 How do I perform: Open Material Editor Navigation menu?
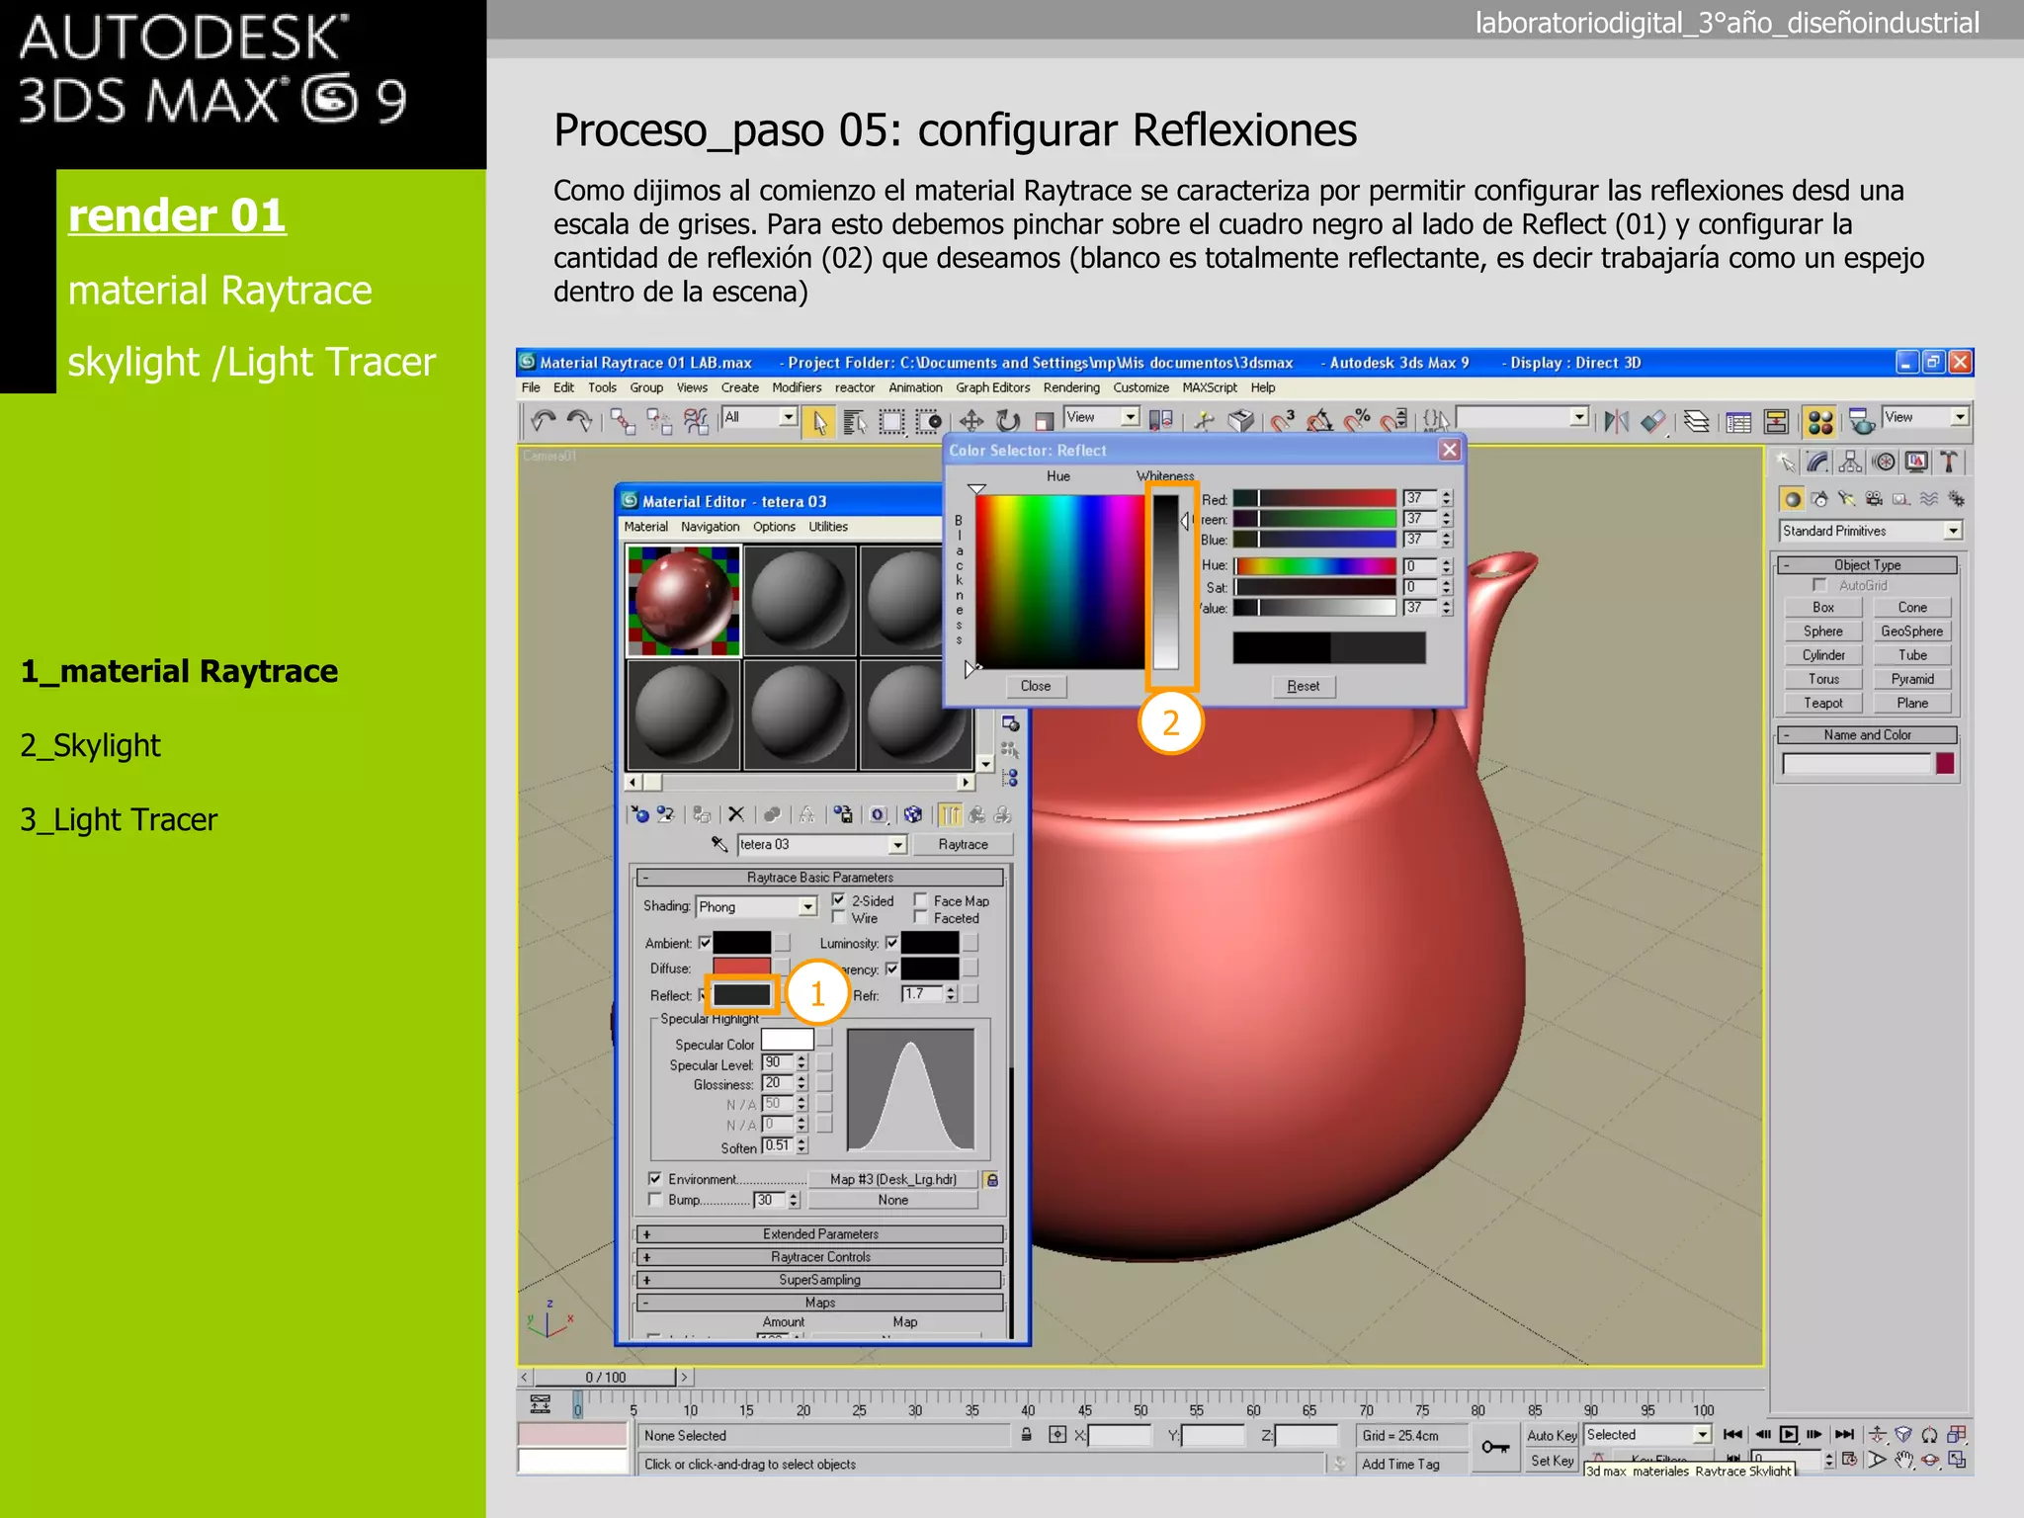pyautogui.click(x=710, y=527)
